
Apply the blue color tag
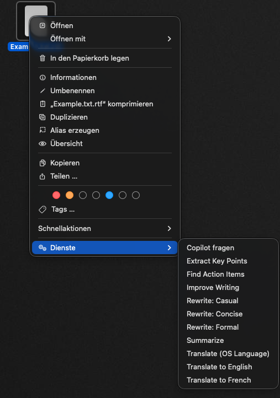(109, 195)
